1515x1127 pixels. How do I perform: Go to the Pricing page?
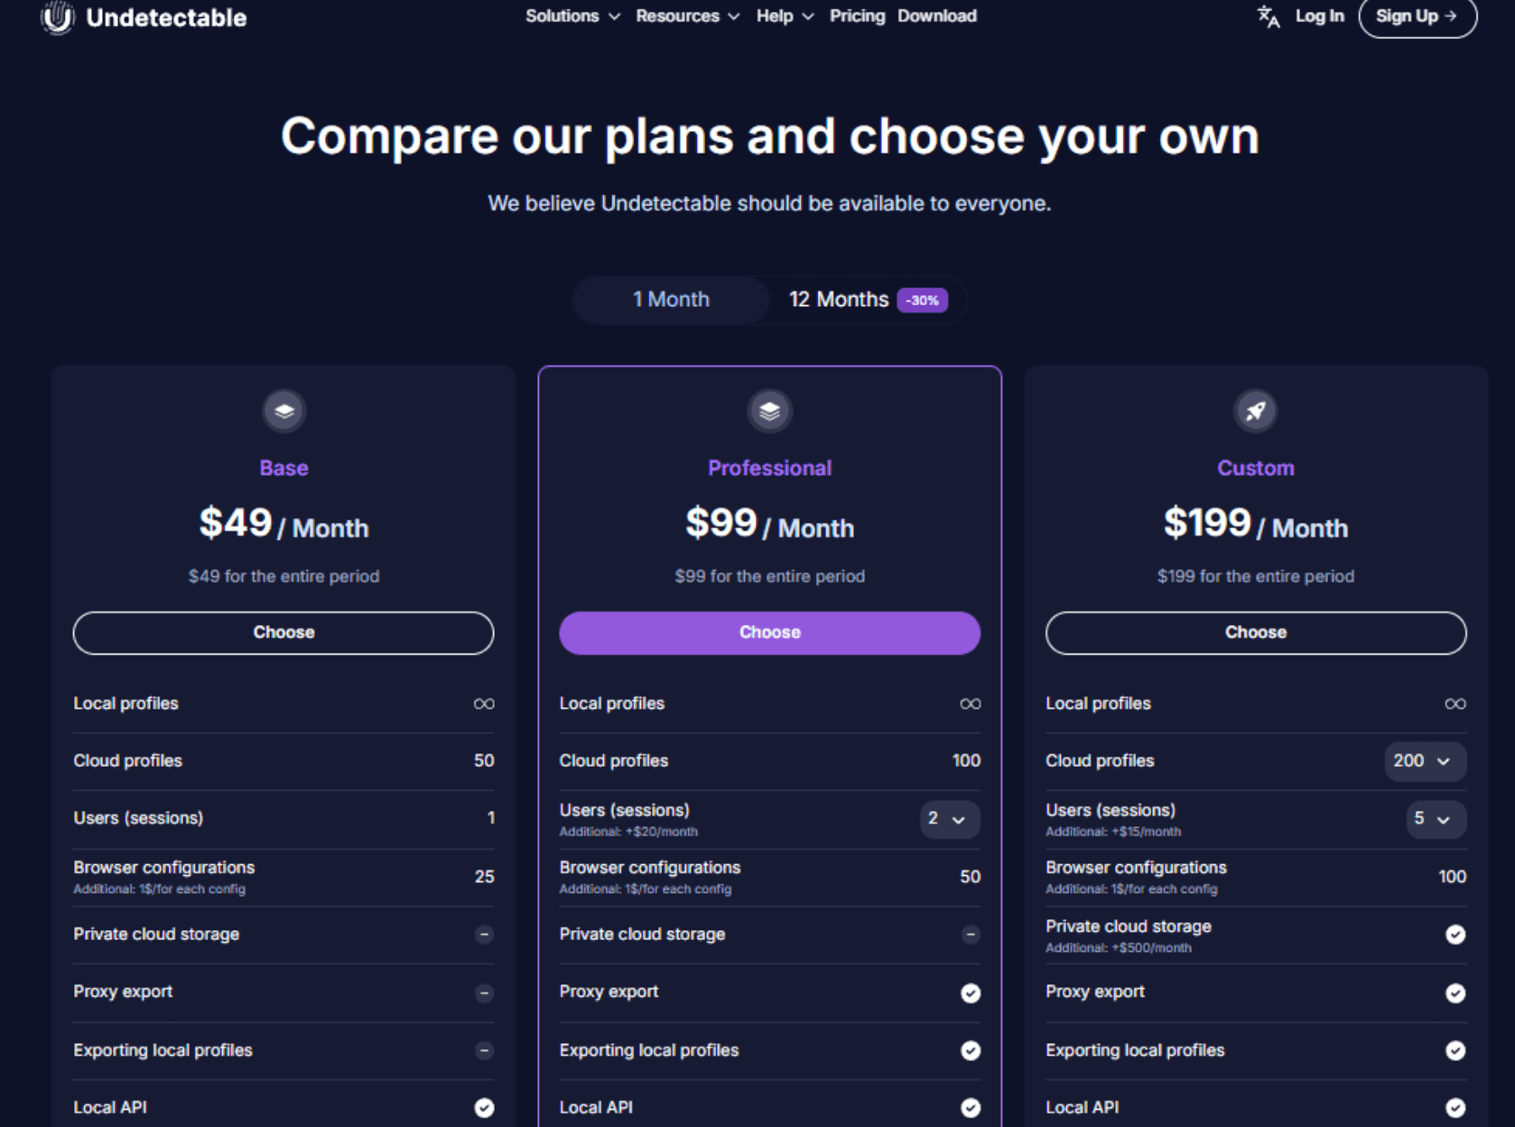click(857, 16)
